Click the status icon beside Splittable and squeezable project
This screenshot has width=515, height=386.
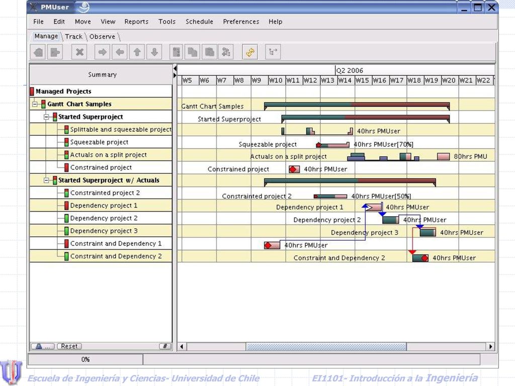pyautogui.click(x=66, y=129)
